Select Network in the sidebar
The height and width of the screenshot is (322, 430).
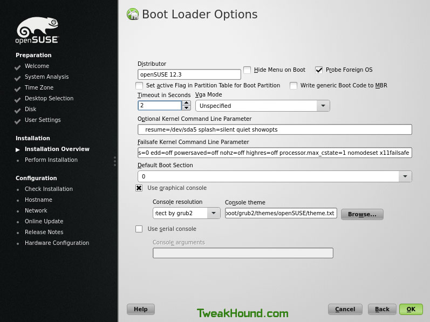(36, 210)
